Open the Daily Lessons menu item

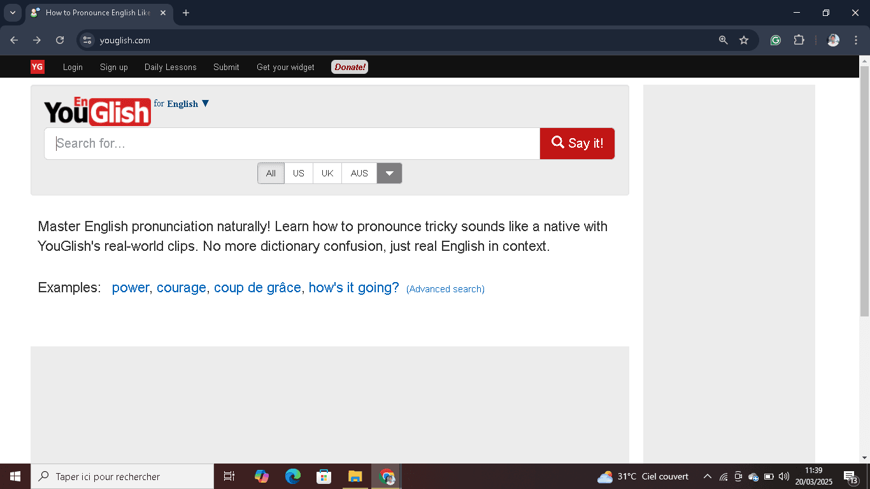coord(170,67)
